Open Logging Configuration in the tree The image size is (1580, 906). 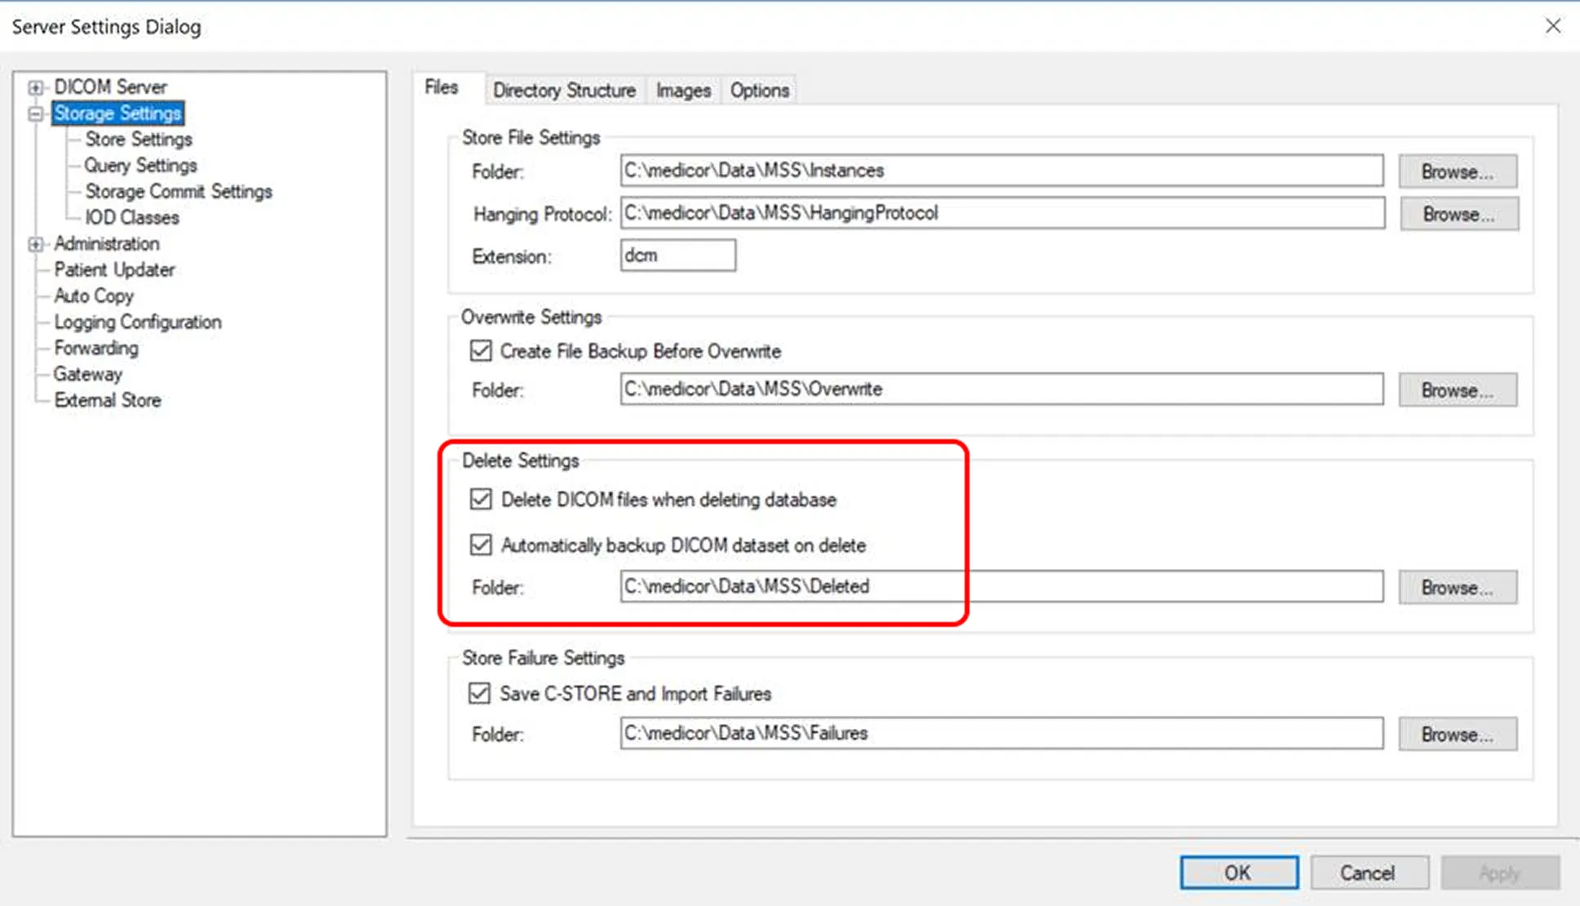click(x=137, y=322)
